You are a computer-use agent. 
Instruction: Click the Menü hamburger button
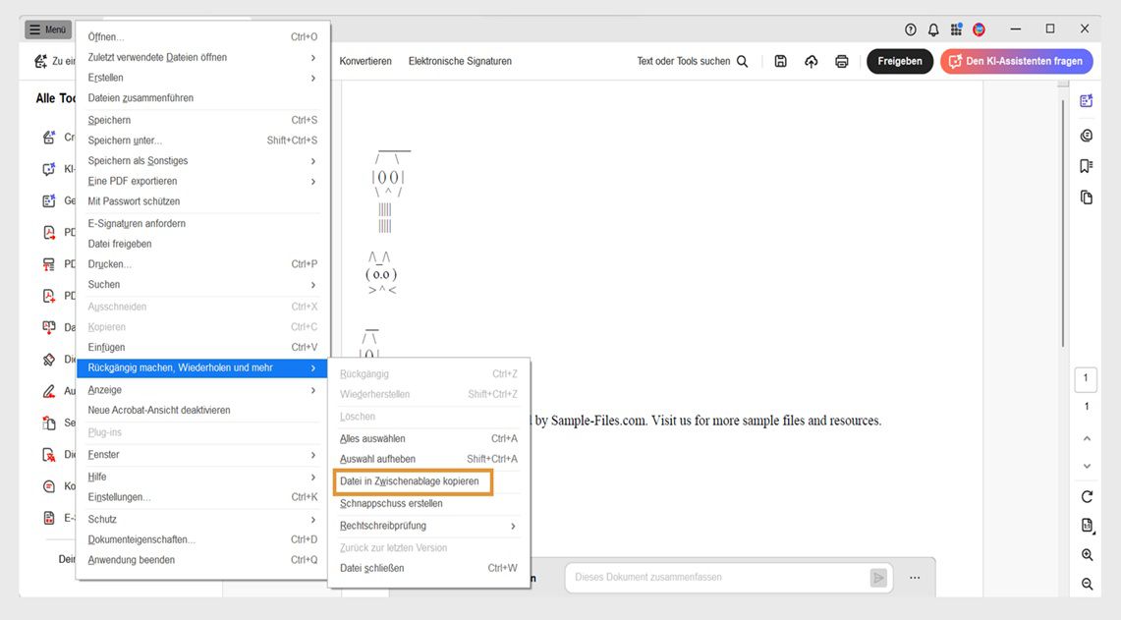click(x=48, y=29)
